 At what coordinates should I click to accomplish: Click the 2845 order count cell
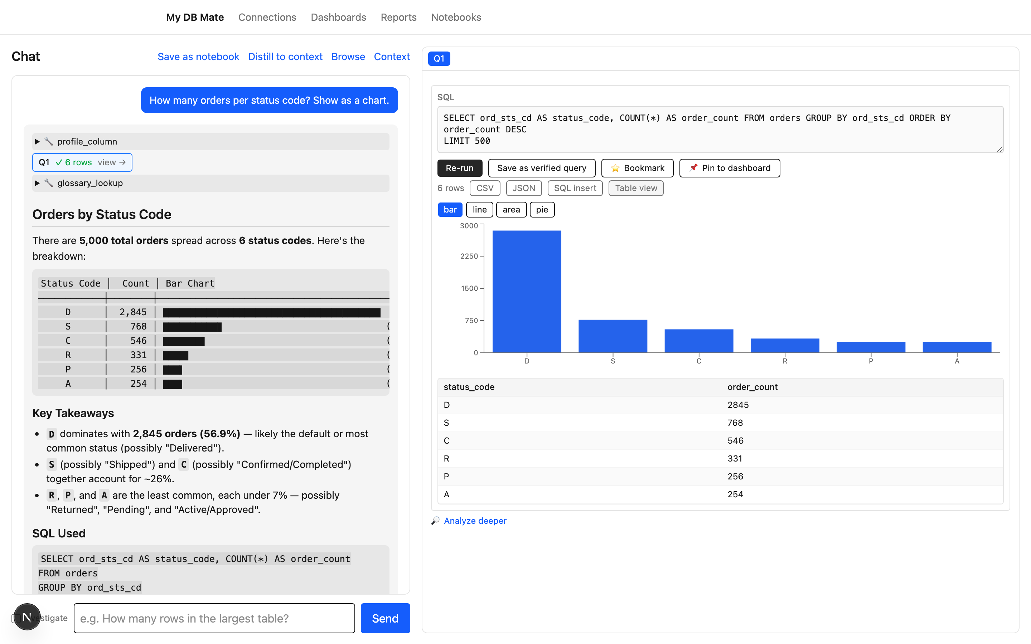click(738, 405)
